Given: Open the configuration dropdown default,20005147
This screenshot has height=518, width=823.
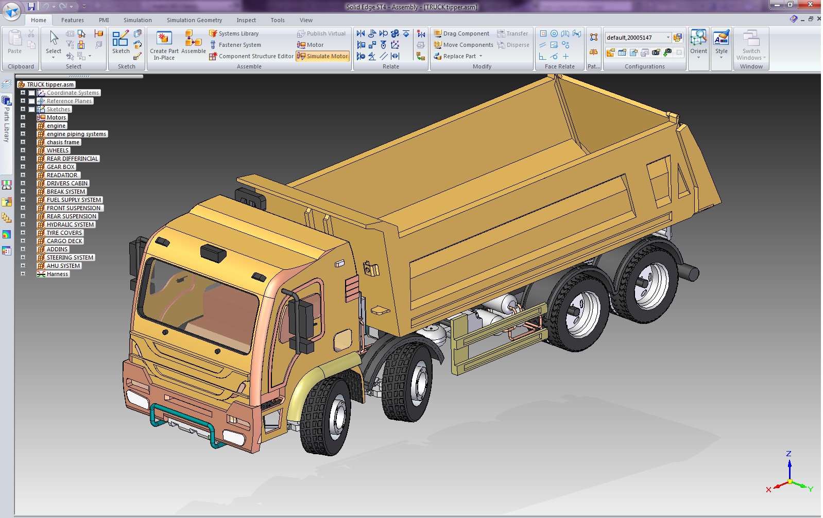Looking at the screenshot, I should 668,38.
